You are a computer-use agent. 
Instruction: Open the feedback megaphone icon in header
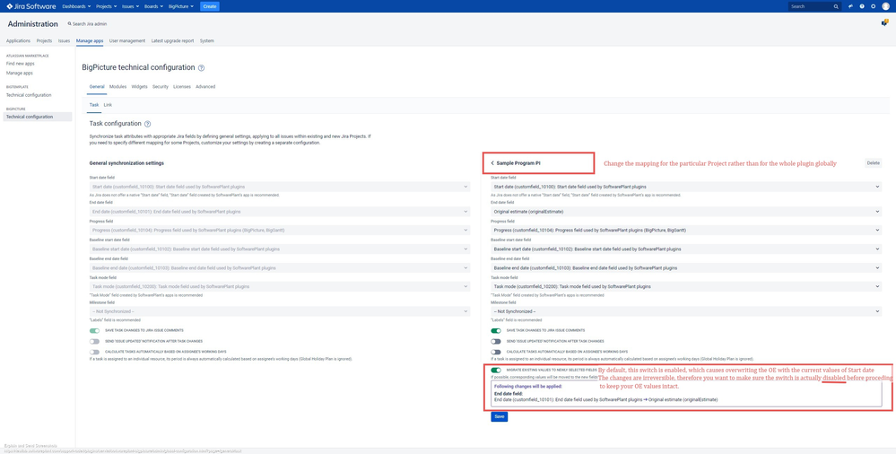(x=851, y=6)
